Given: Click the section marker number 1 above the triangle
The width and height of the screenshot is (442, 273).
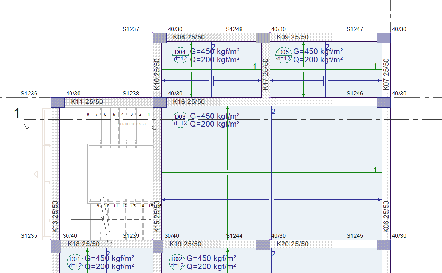Looking at the screenshot, I should [x=17, y=113].
